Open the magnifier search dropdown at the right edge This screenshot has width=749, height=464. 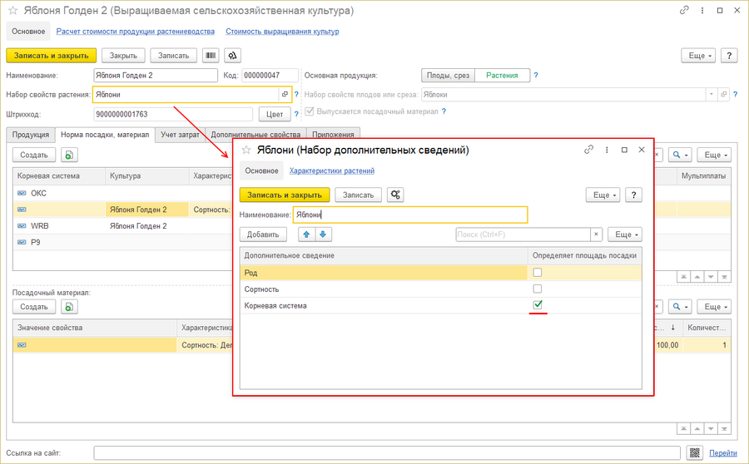pyautogui.click(x=682, y=155)
